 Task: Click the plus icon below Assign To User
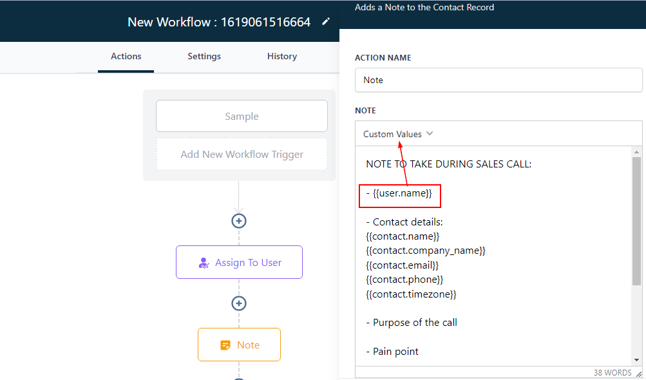[239, 303]
